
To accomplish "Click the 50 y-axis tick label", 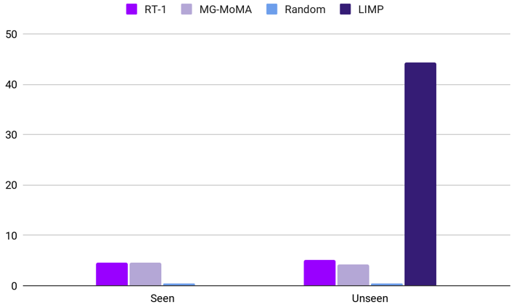I will coord(11,34).
